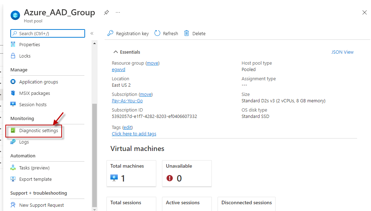
Task: Click the Export template icon
Action: (x=13, y=179)
